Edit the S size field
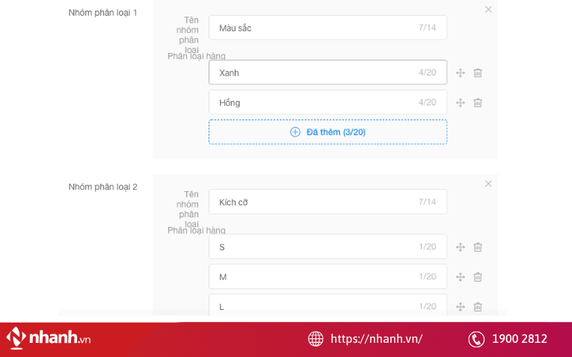 click(328, 246)
